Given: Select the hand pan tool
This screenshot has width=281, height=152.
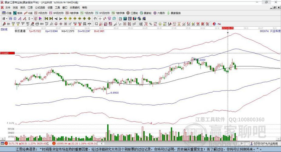Looking at the screenshot, I should 95,19.
